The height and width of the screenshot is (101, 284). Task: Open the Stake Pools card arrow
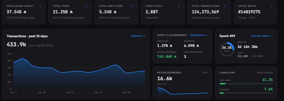(179, 6)
